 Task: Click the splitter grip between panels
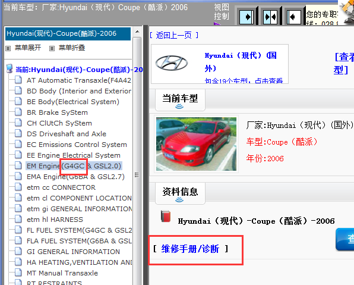pyautogui.click(x=137, y=175)
